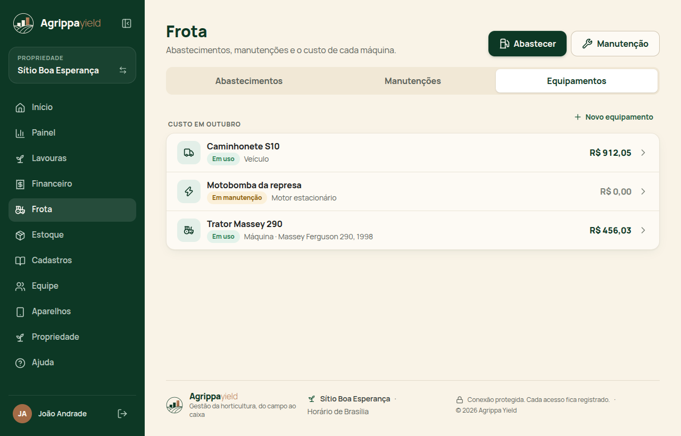Collapse the sidebar with the panel icon

(127, 23)
